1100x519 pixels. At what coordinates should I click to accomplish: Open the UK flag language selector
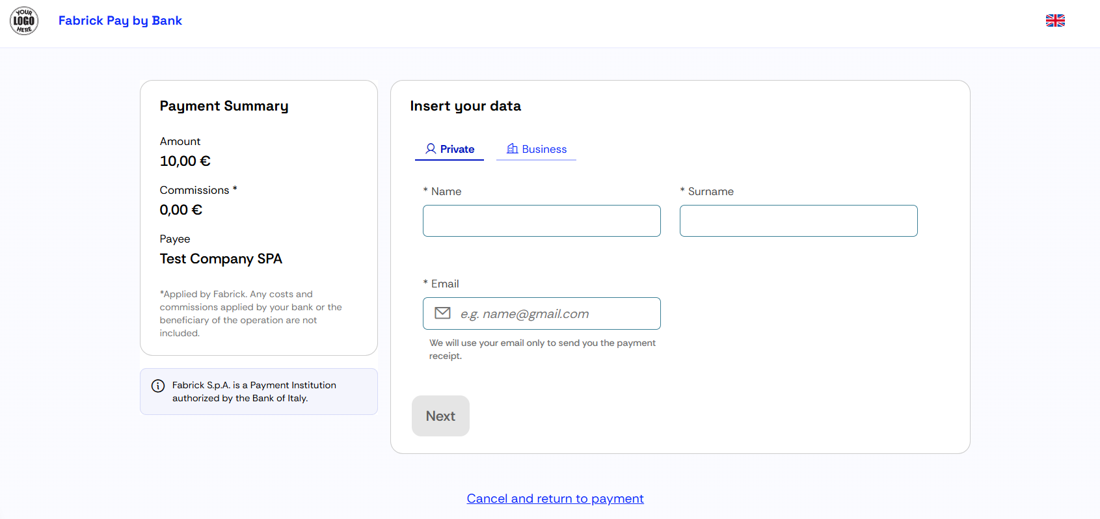1055,21
